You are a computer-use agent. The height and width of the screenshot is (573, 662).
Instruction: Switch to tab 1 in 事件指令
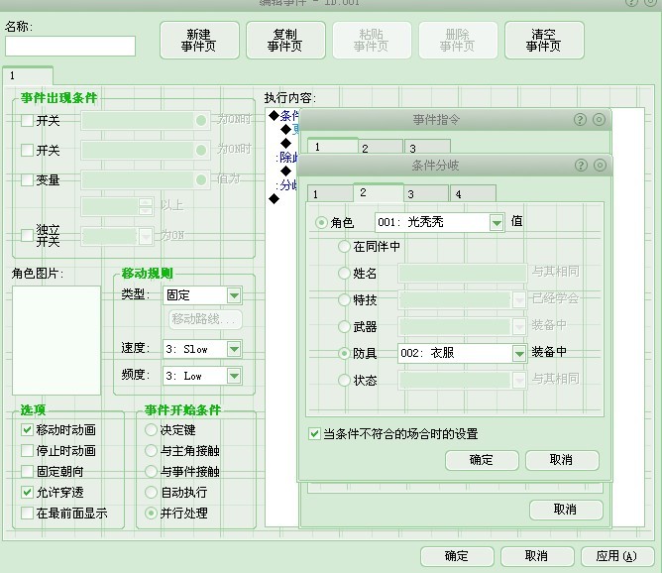pos(333,146)
